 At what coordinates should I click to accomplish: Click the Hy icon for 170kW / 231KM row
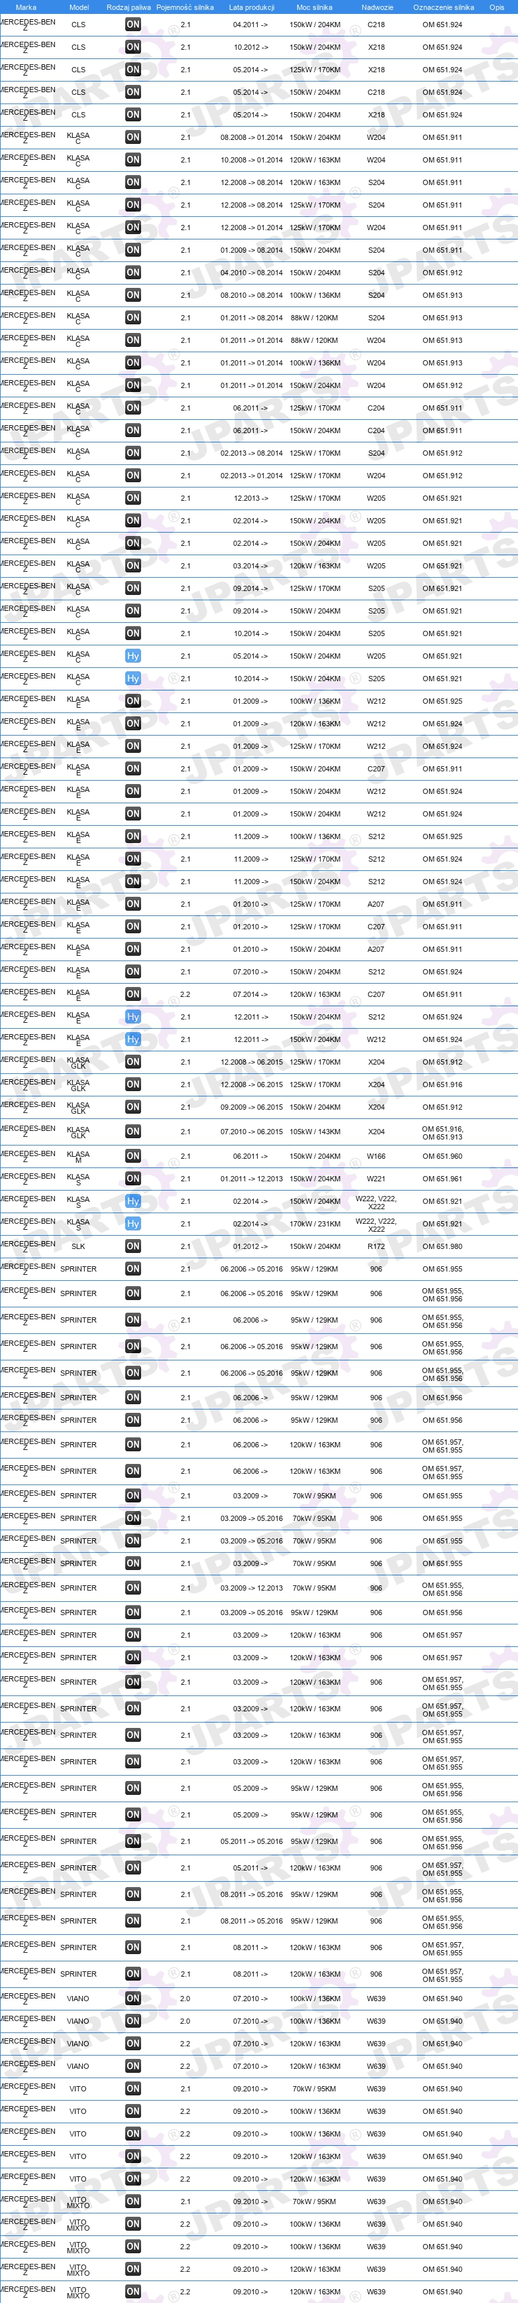click(x=133, y=1224)
